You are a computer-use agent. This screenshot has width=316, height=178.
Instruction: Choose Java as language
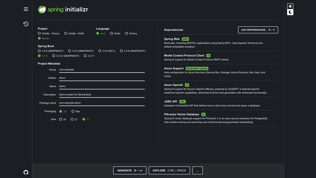coord(101,34)
